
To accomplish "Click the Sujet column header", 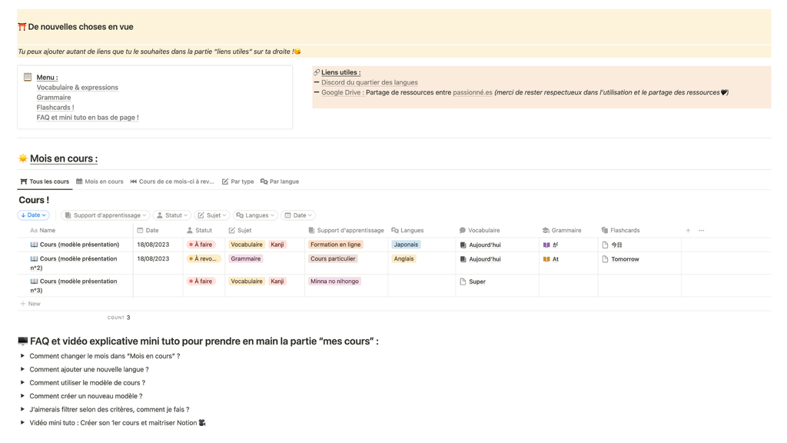I will [x=240, y=231].
